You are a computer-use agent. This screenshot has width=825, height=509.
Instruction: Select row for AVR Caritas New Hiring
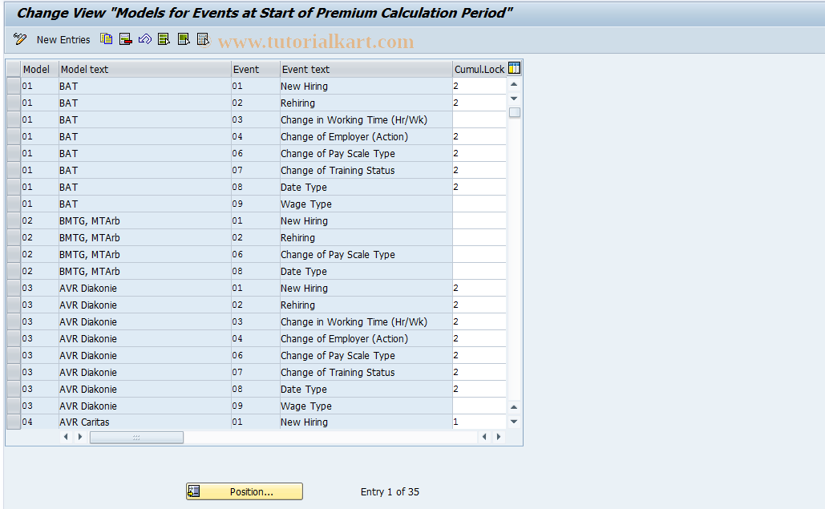click(13, 422)
